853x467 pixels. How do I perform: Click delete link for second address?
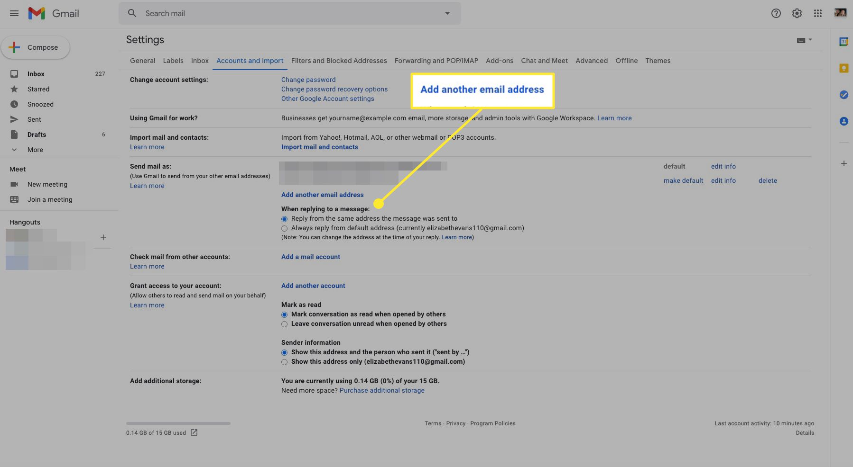coord(768,180)
